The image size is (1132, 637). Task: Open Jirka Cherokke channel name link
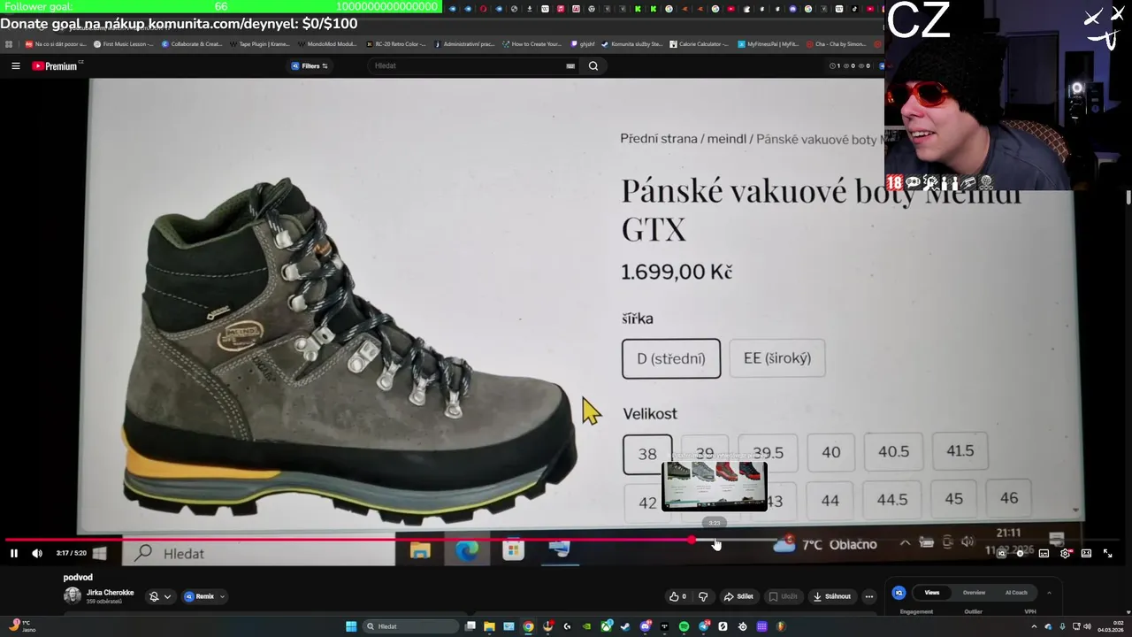(110, 592)
